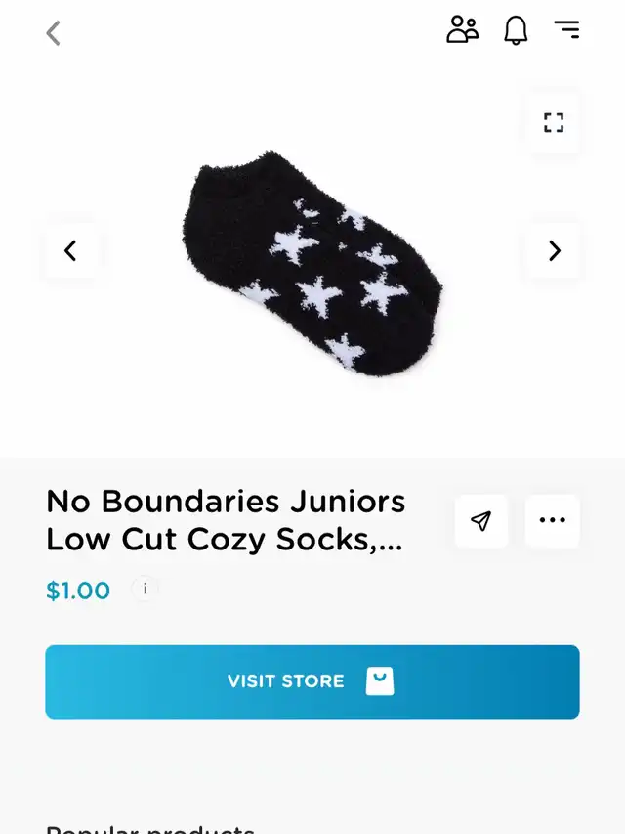Viewport: 625px width, 834px height.
Task: Tap 'No Boundaries Juniors' title line
Action: point(226,502)
